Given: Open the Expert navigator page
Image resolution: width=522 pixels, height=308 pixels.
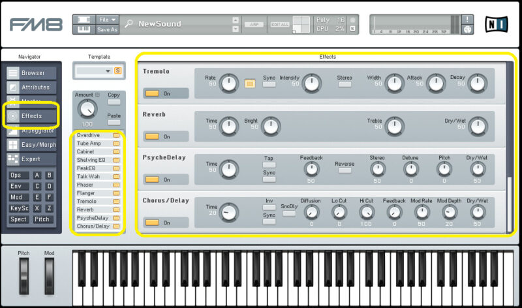Looking at the screenshot, I should click(x=33, y=159).
